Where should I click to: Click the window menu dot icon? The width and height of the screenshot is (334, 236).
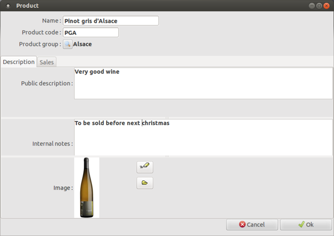pos(8,6)
